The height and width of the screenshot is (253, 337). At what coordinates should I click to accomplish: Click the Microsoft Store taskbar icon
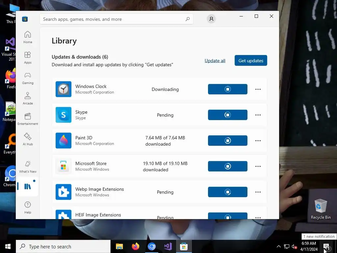184,246
